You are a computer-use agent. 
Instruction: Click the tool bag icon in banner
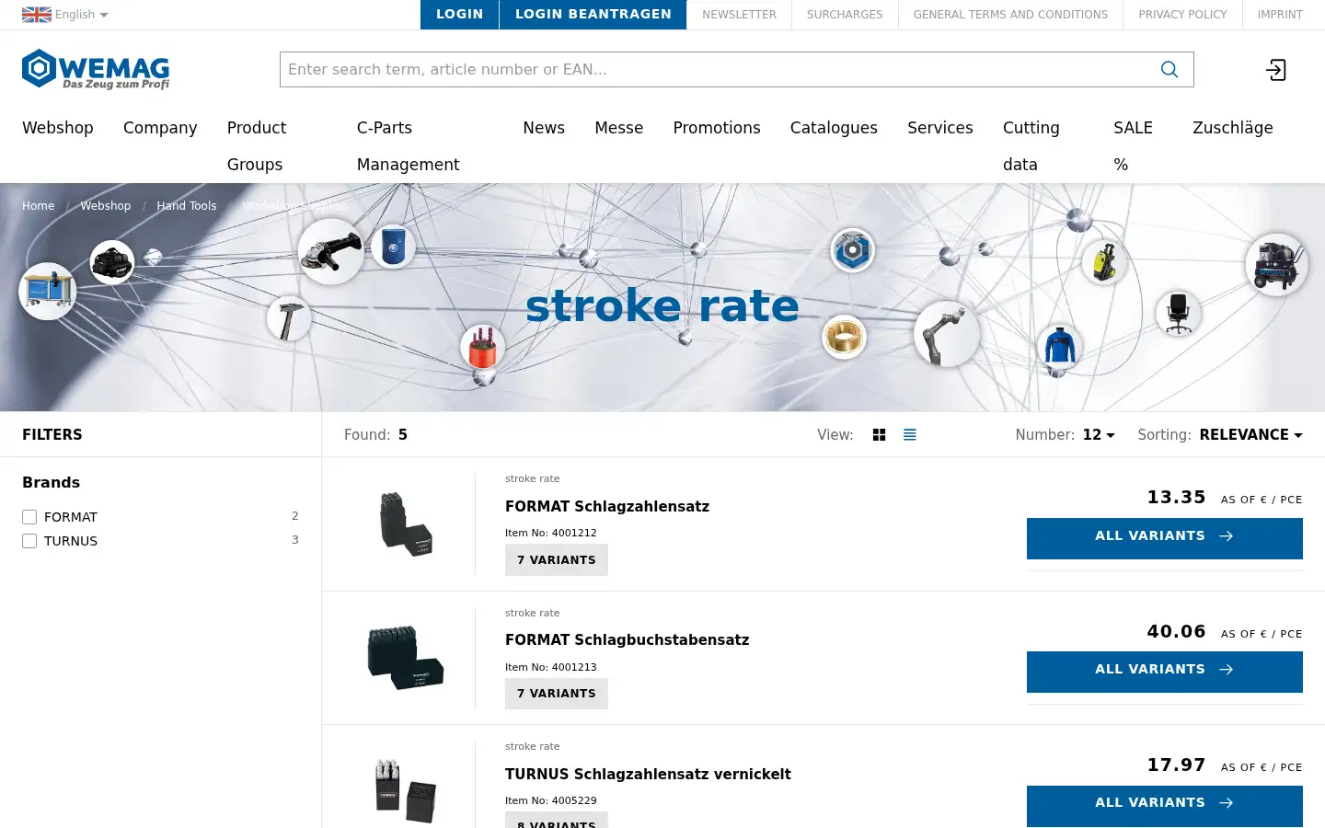pos(112,262)
